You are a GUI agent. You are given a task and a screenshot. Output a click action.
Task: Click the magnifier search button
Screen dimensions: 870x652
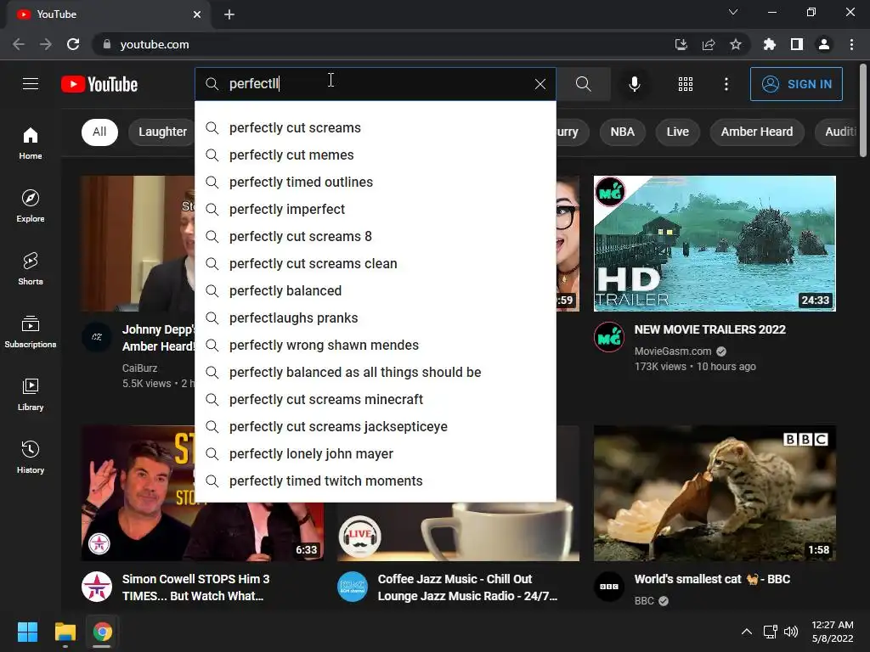pos(583,84)
